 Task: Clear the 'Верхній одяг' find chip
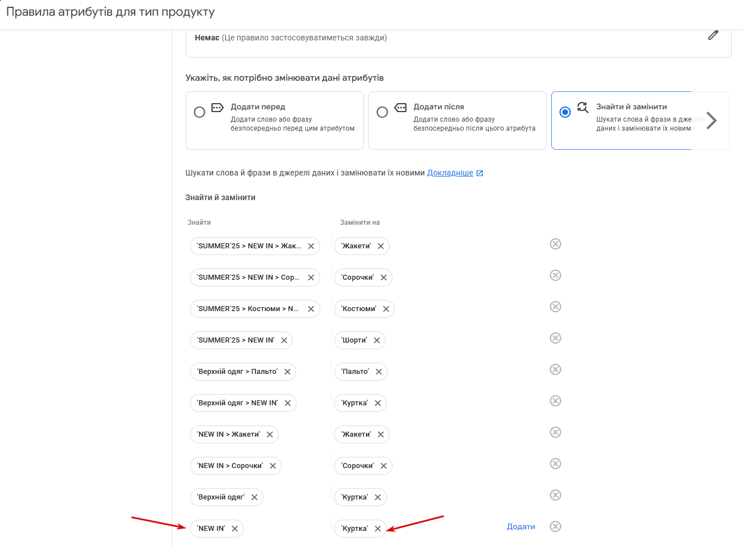coord(254,497)
